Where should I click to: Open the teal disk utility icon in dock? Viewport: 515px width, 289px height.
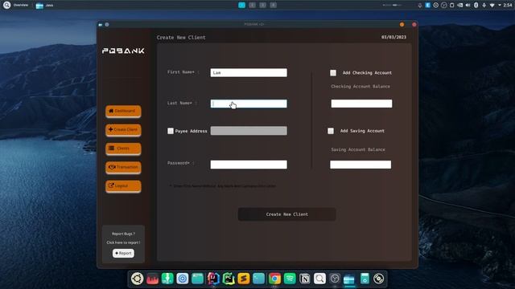pyautogui.click(x=365, y=279)
